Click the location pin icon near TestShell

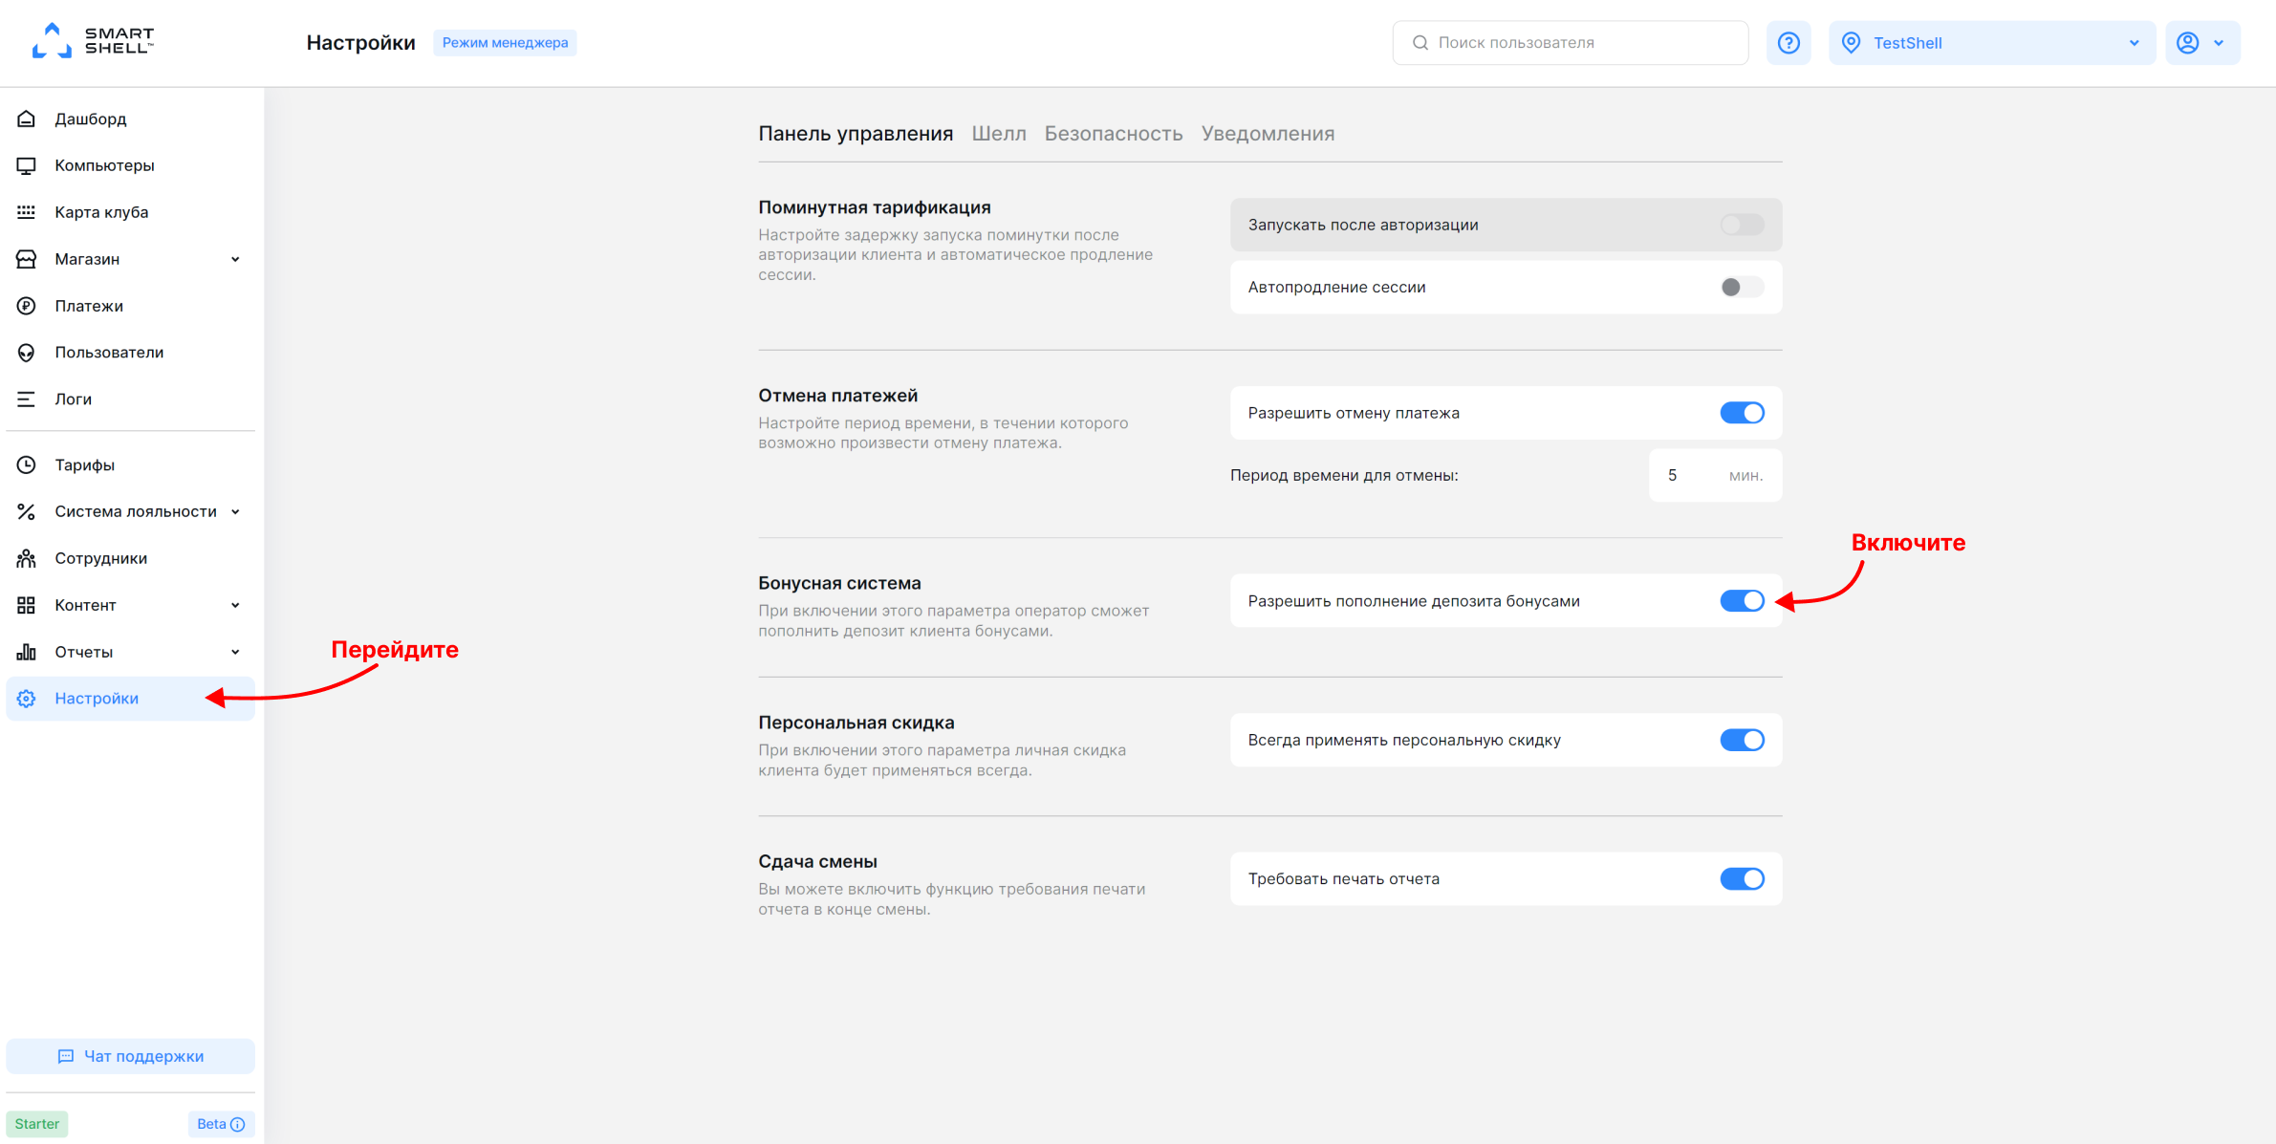pos(1852,43)
